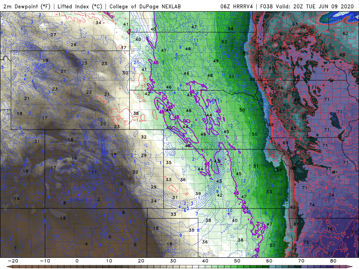This screenshot has height=269, width=359.
Task: Click the dewpoint value '27' on the map
Action: (53, 35)
